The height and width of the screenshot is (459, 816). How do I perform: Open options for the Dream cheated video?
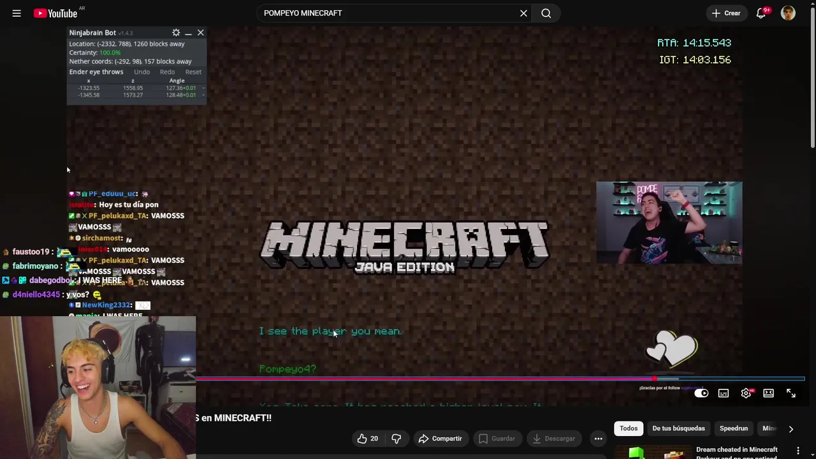798,451
